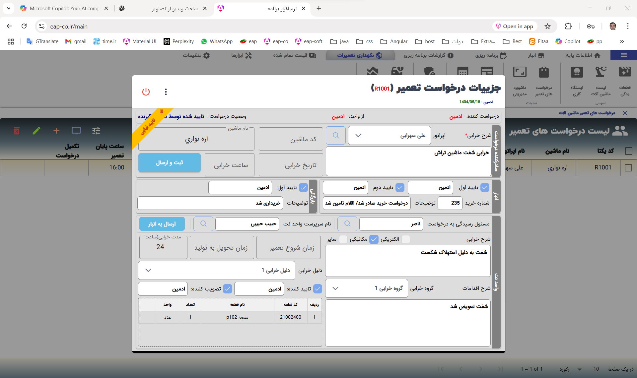Click search icon beside responsible person ناصر

coord(347,224)
